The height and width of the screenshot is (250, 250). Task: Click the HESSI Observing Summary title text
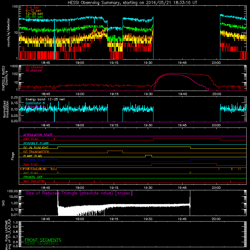tap(132, 3)
